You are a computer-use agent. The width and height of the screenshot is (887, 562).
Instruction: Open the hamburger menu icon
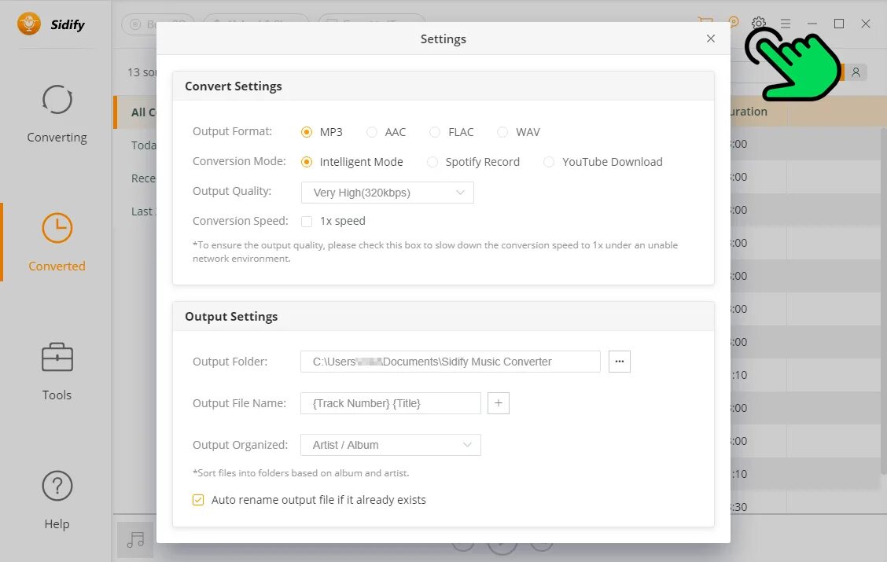click(786, 24)
